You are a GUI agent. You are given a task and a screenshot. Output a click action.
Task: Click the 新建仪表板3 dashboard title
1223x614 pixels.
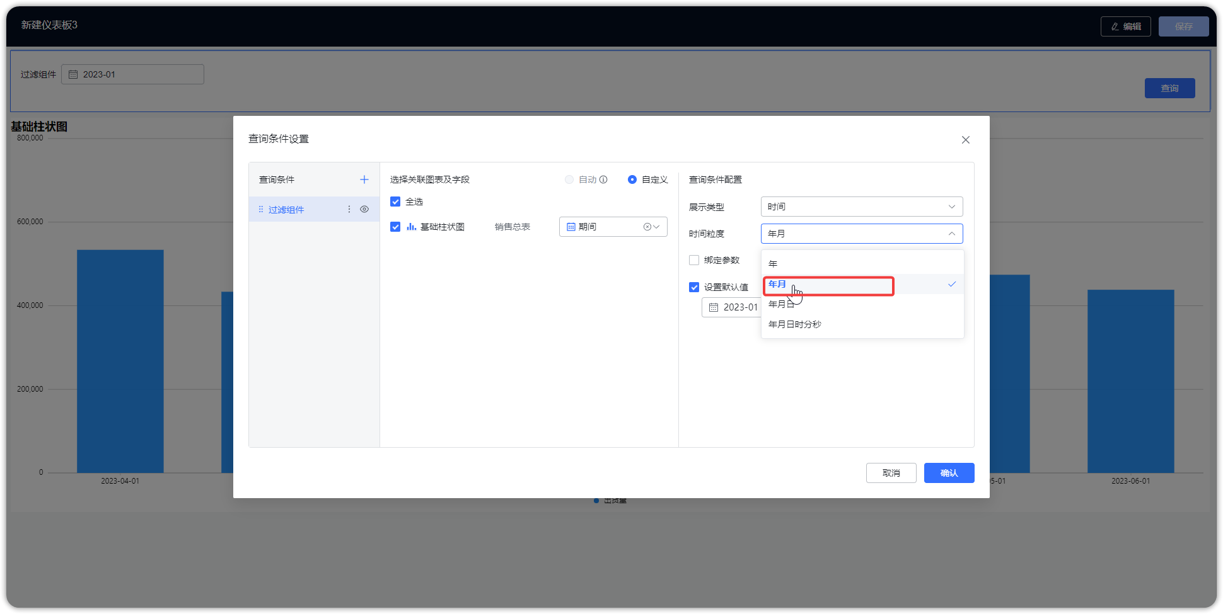coord(49,25)
